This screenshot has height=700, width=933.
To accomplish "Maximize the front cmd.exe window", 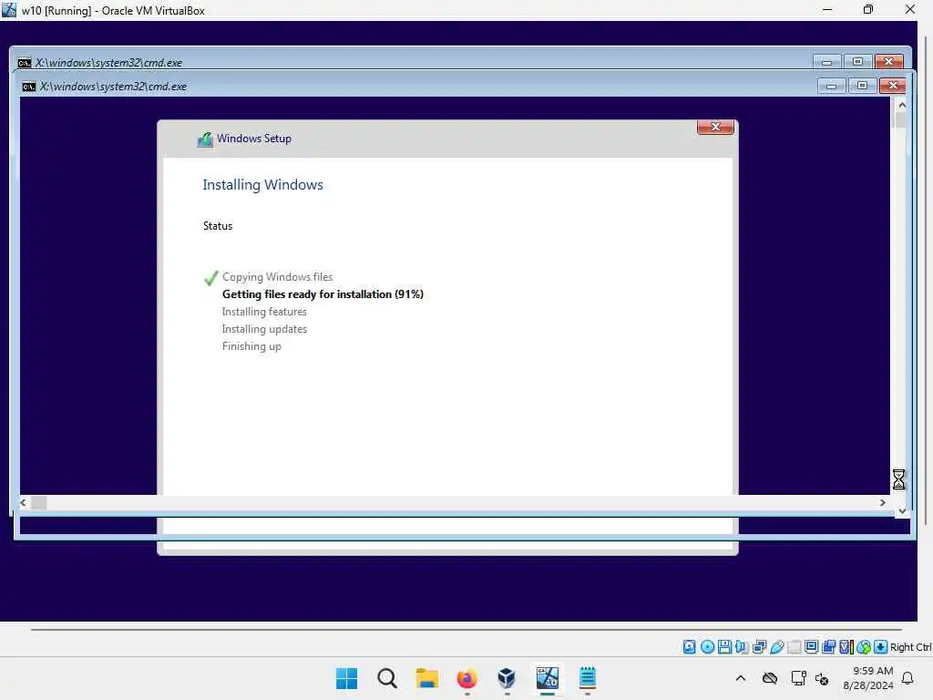I will tap(862, 86).
